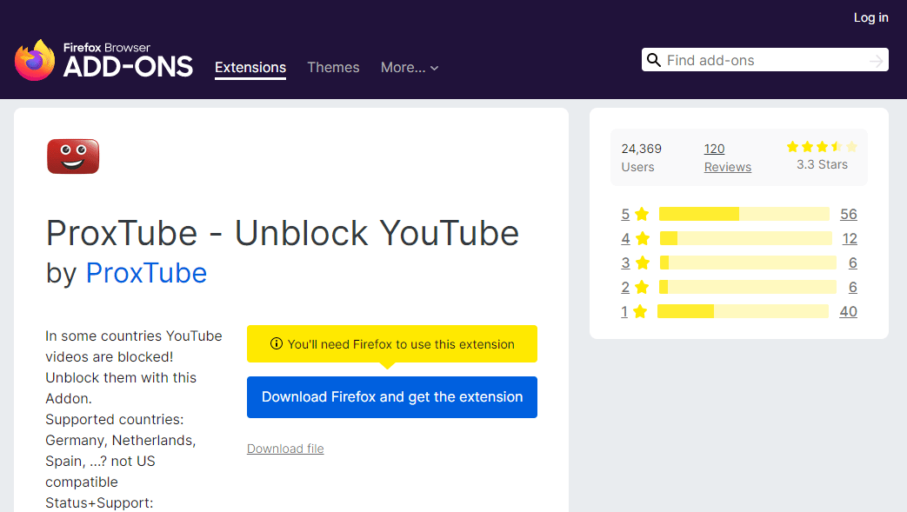Click the star icon in 2-star row
Image resolution: width=907 pixels, height=512 pixels.
point(642,287)
